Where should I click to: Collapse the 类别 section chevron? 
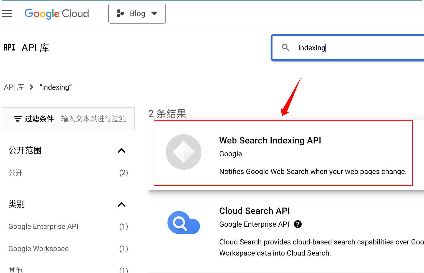click(122, 204)
